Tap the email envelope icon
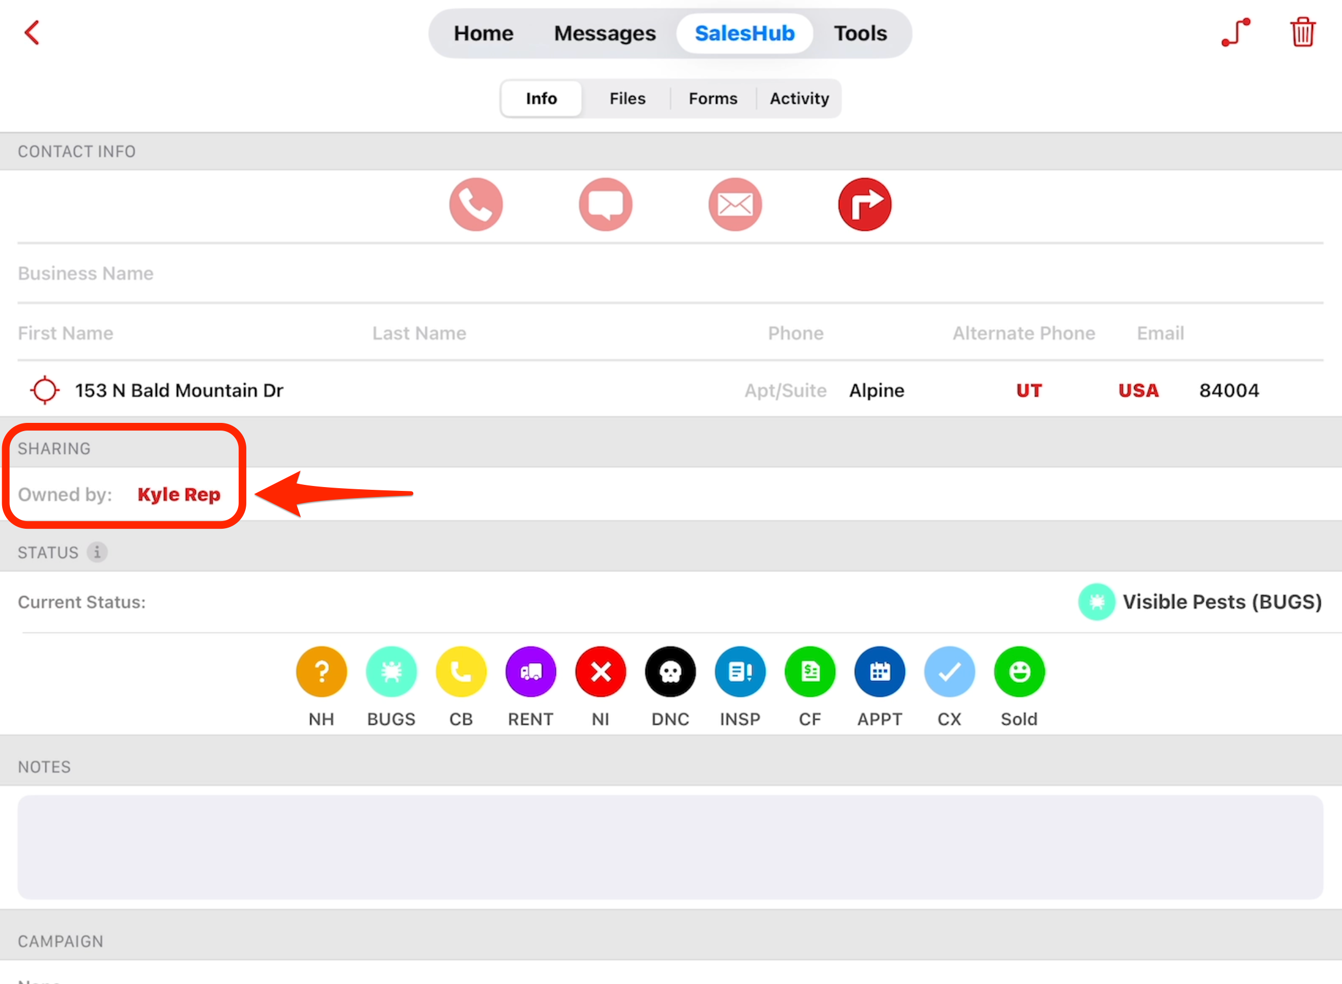Viewport: 1342px width, 984px height. [x=735, y=204]
